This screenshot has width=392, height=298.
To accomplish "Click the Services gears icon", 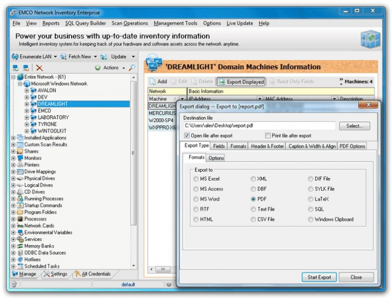I will click(20, 239).
